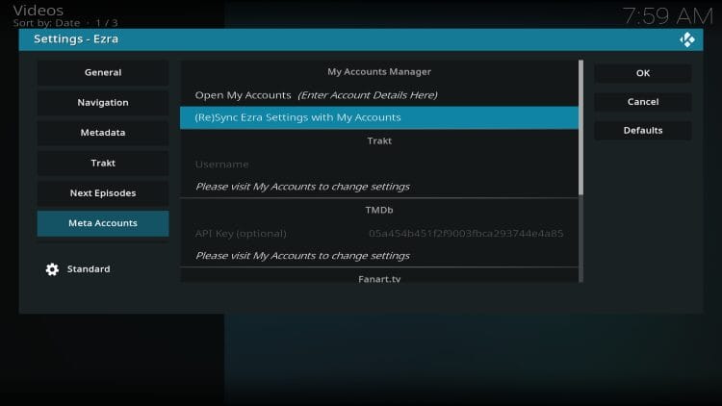722x406 pixels.
Task: Open My Accounts to enter account details
Action: tap(379, 95)
